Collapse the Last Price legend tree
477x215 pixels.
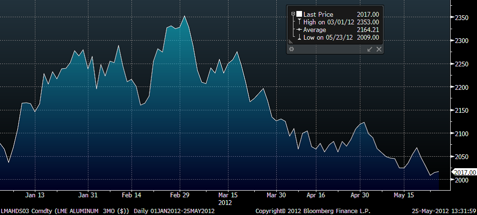coord(293,14)
